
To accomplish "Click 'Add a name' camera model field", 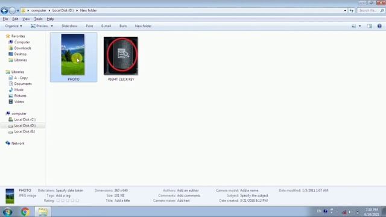I will coord(249,190).
